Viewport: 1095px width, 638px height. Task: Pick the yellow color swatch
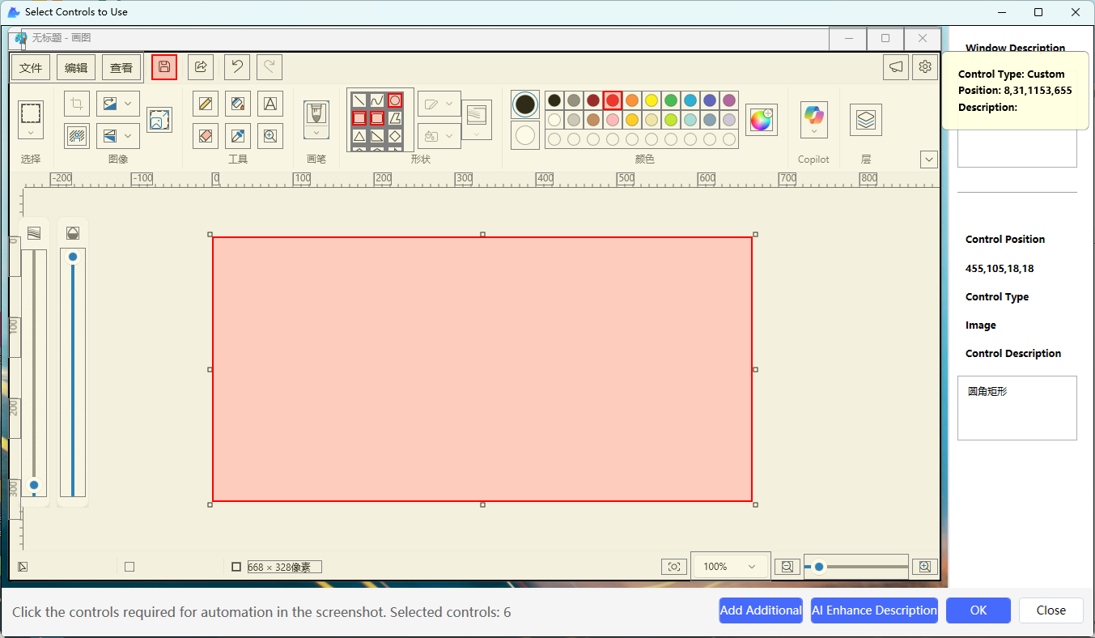tap(651, 100)
